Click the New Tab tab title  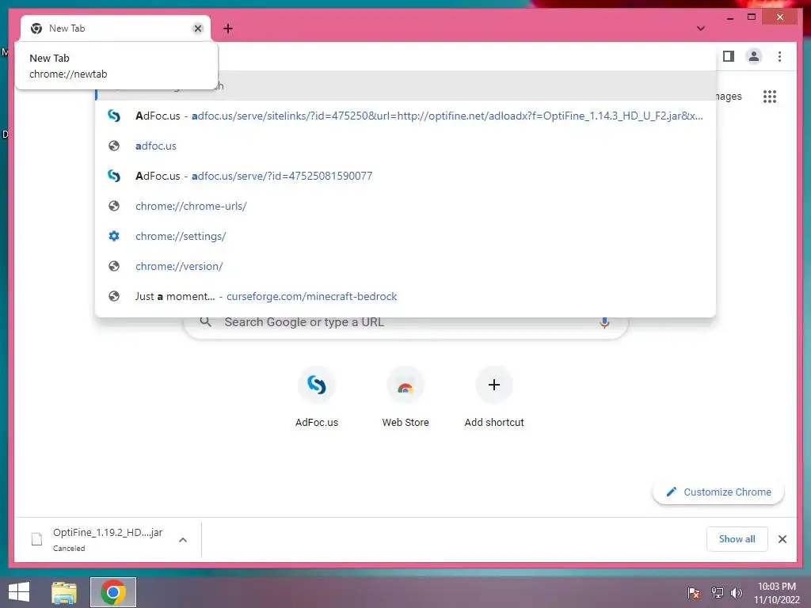pos(67,28)
